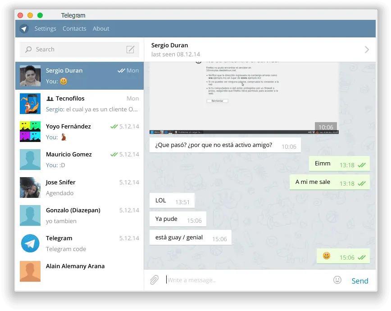This screenshot has height=311, width=391.
Task: Click emoji preview in Sergio Duran row
Action: (64, 82)
